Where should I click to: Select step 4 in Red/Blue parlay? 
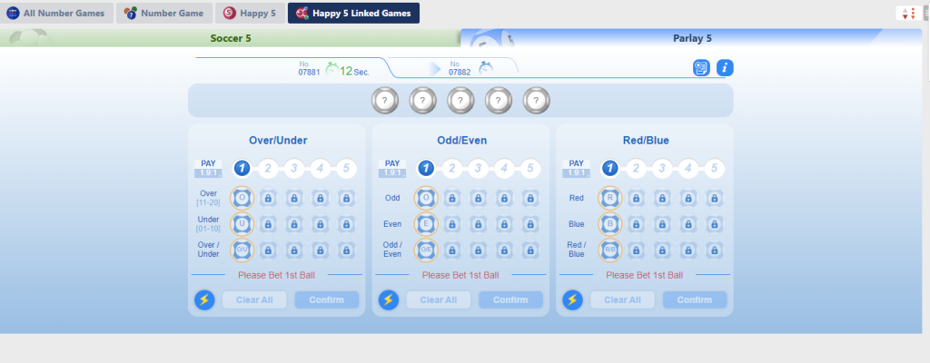688,169
